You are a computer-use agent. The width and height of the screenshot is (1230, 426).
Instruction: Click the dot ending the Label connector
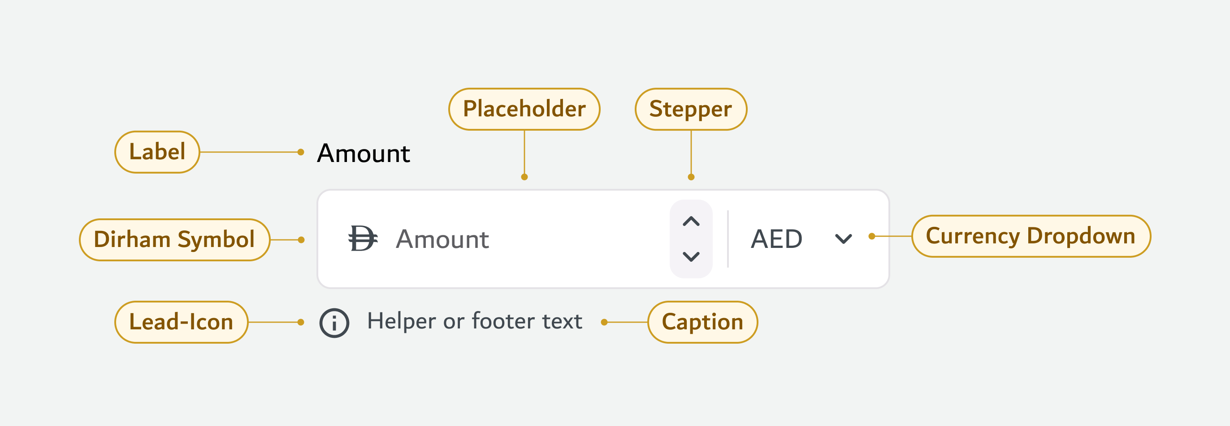[301, 152]
